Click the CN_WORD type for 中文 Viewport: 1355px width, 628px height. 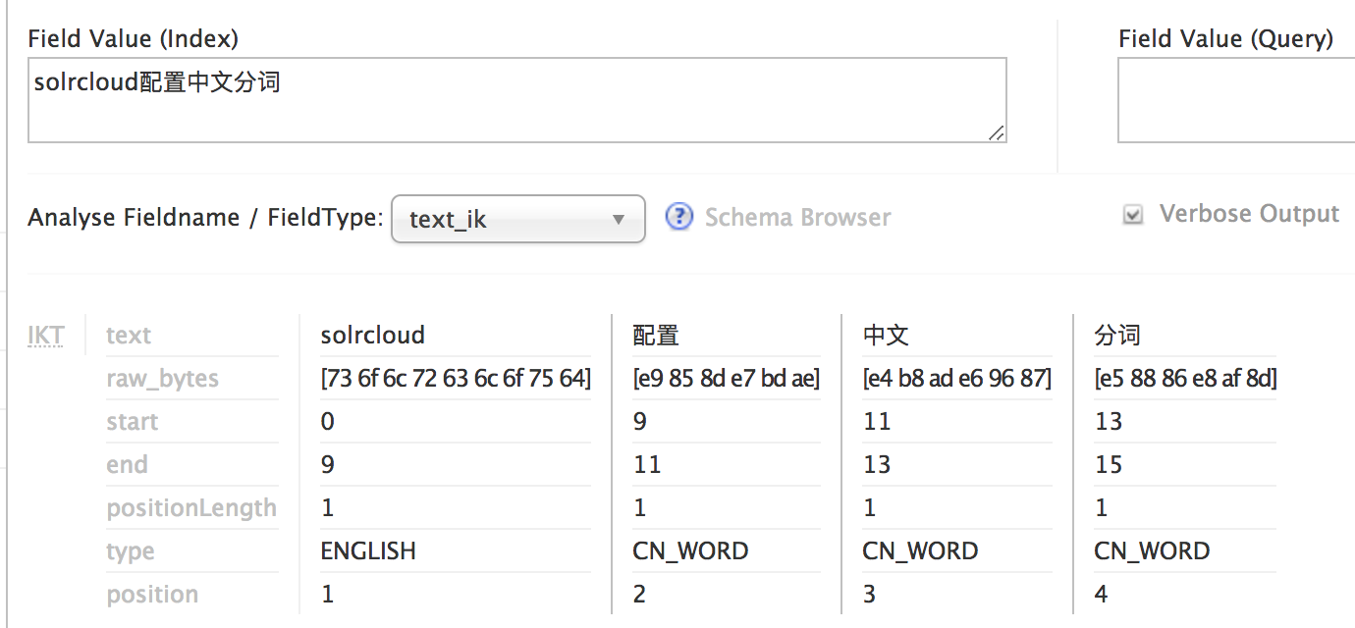pyautogui.click(x=921, y=551)
